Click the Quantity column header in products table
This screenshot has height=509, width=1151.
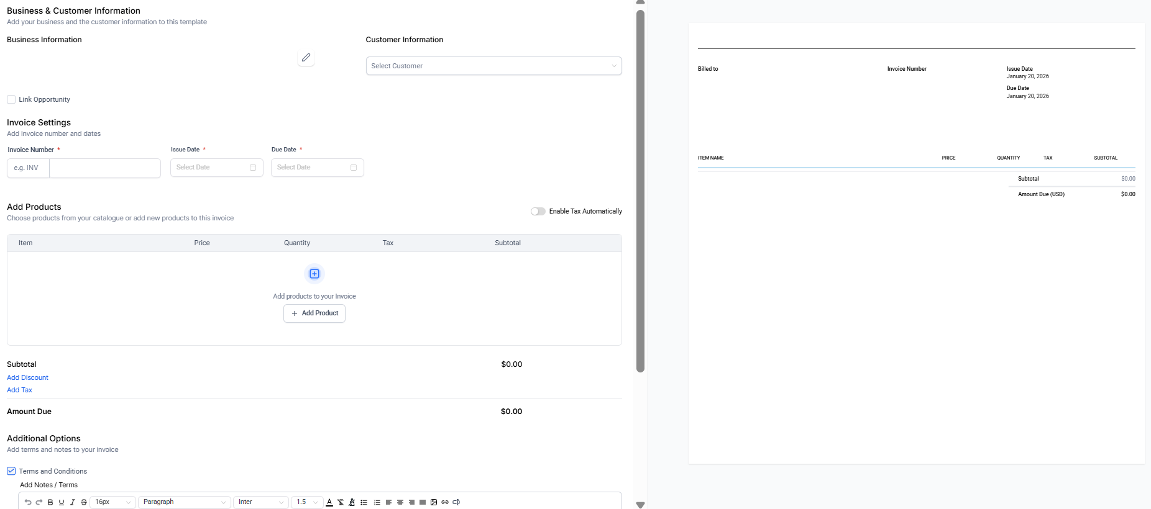point(297,243)
